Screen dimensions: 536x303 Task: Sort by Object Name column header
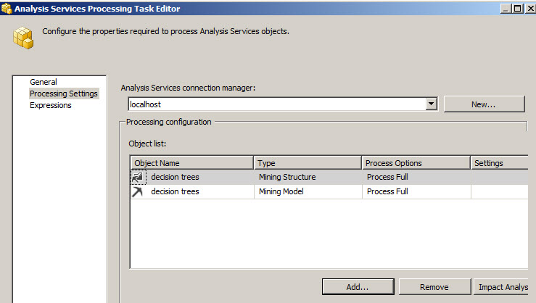pos(191,163)
